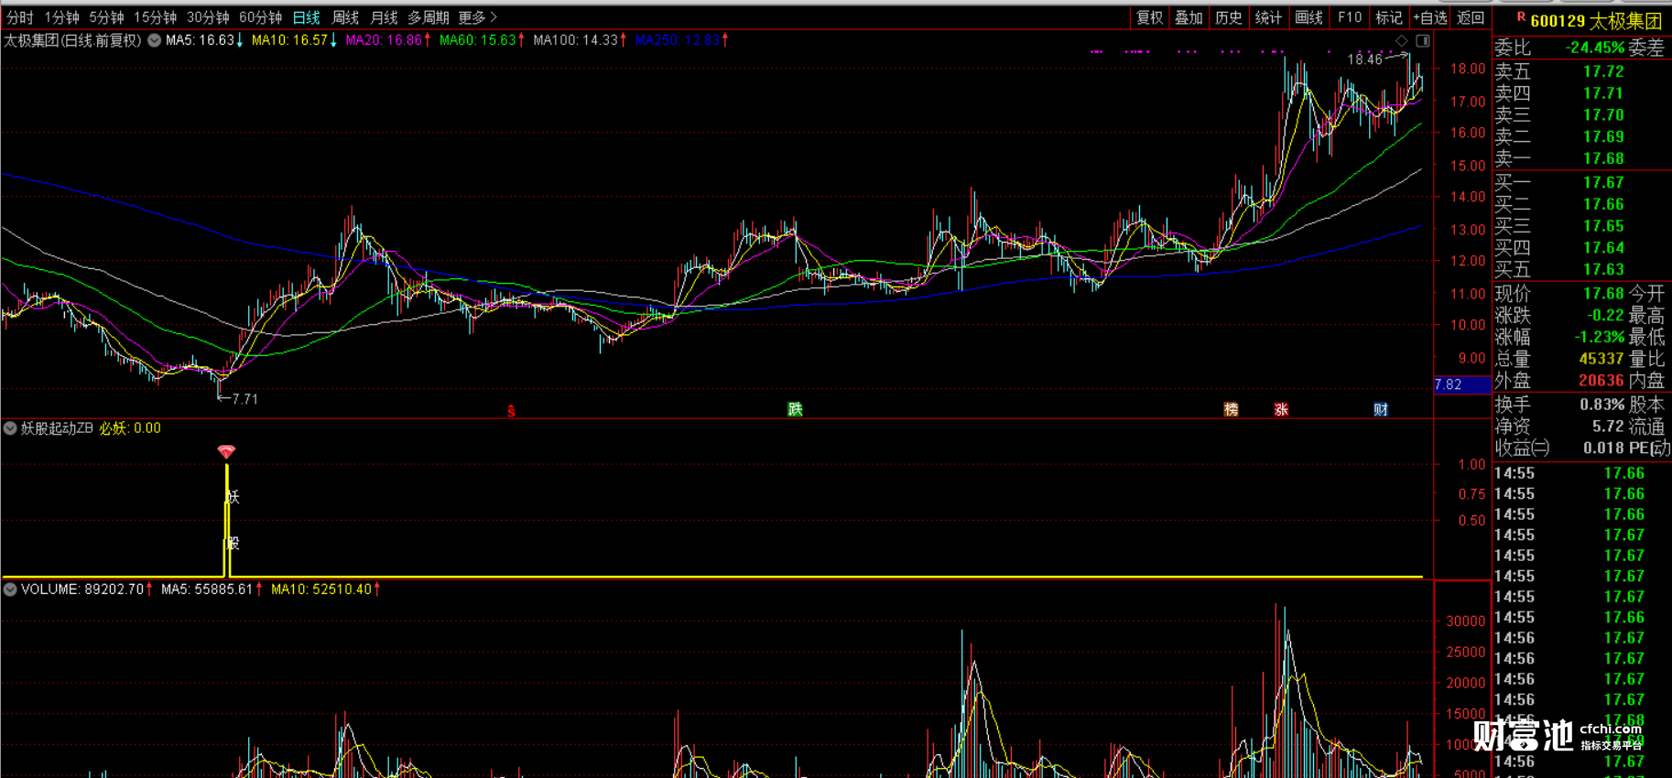This screenshot has height=778, width=1672.
Task: Open the 历史 history button
Action: click(1229, 17)
